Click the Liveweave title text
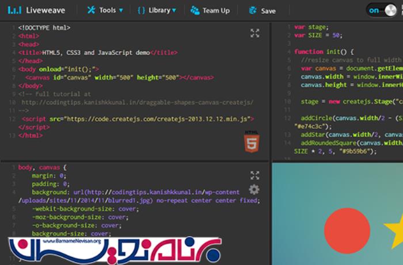Screen dimensions: 403x265 click(x=45, y=10)
